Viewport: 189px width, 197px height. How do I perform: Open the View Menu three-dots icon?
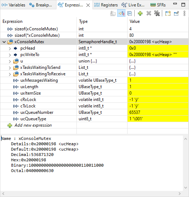pyautogui.click(x=184, y=13)
